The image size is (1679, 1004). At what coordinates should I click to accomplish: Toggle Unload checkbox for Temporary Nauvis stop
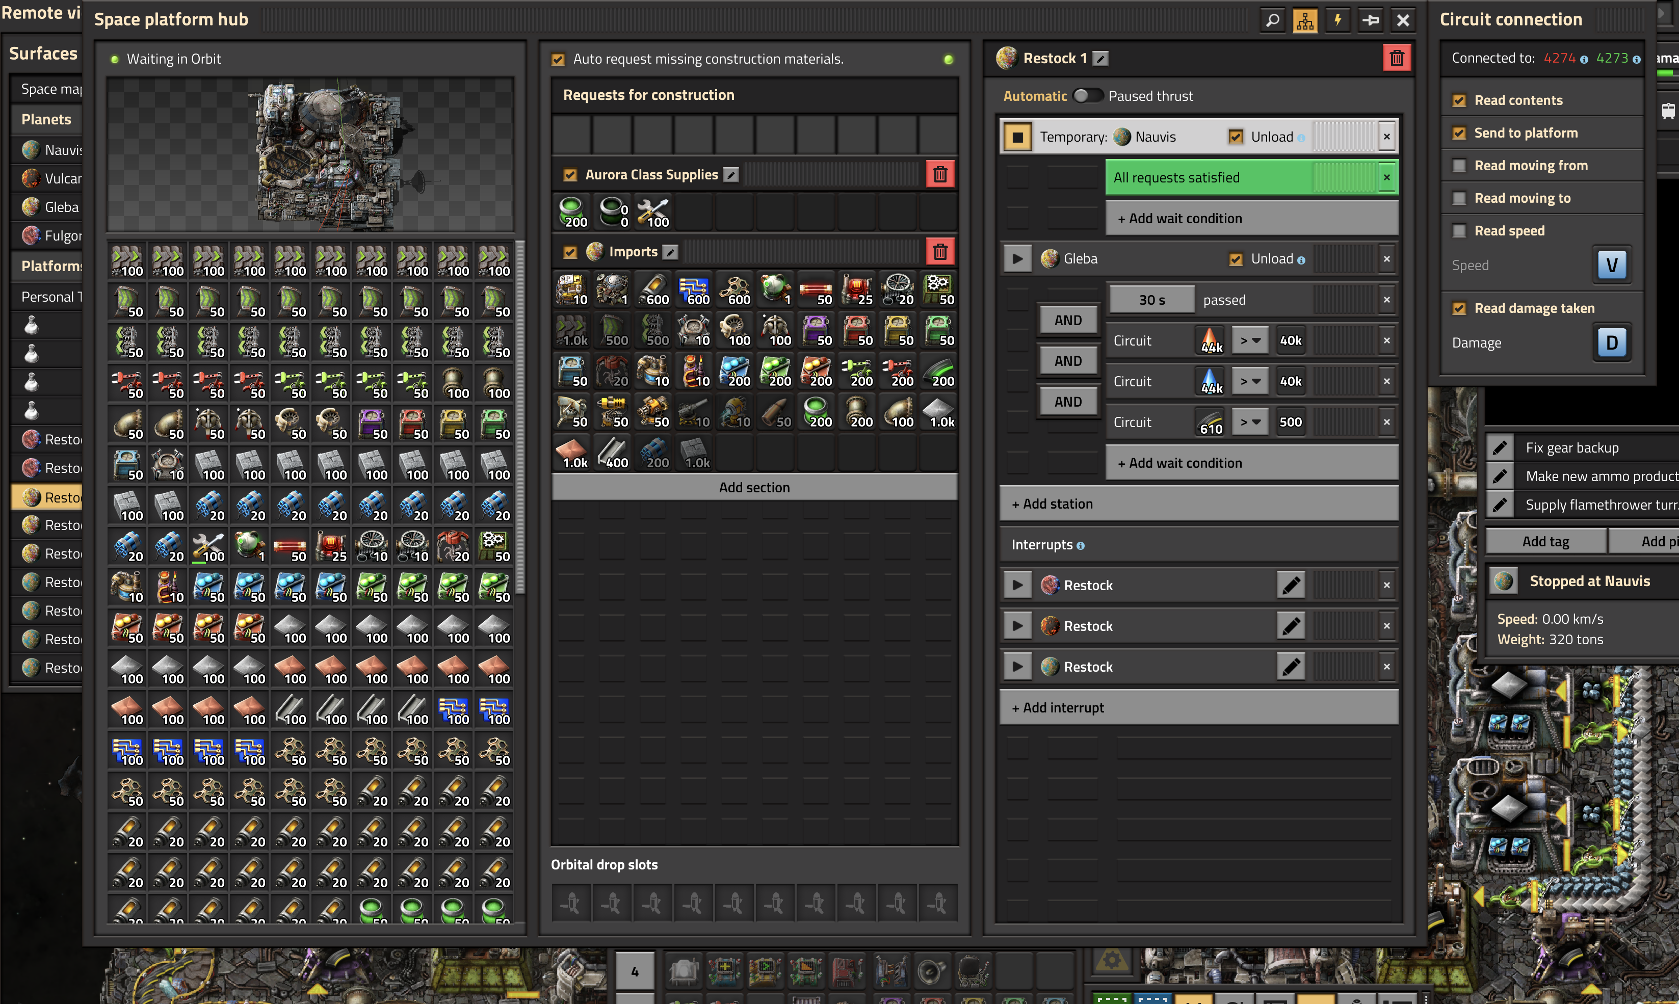tap(1236, 137)
